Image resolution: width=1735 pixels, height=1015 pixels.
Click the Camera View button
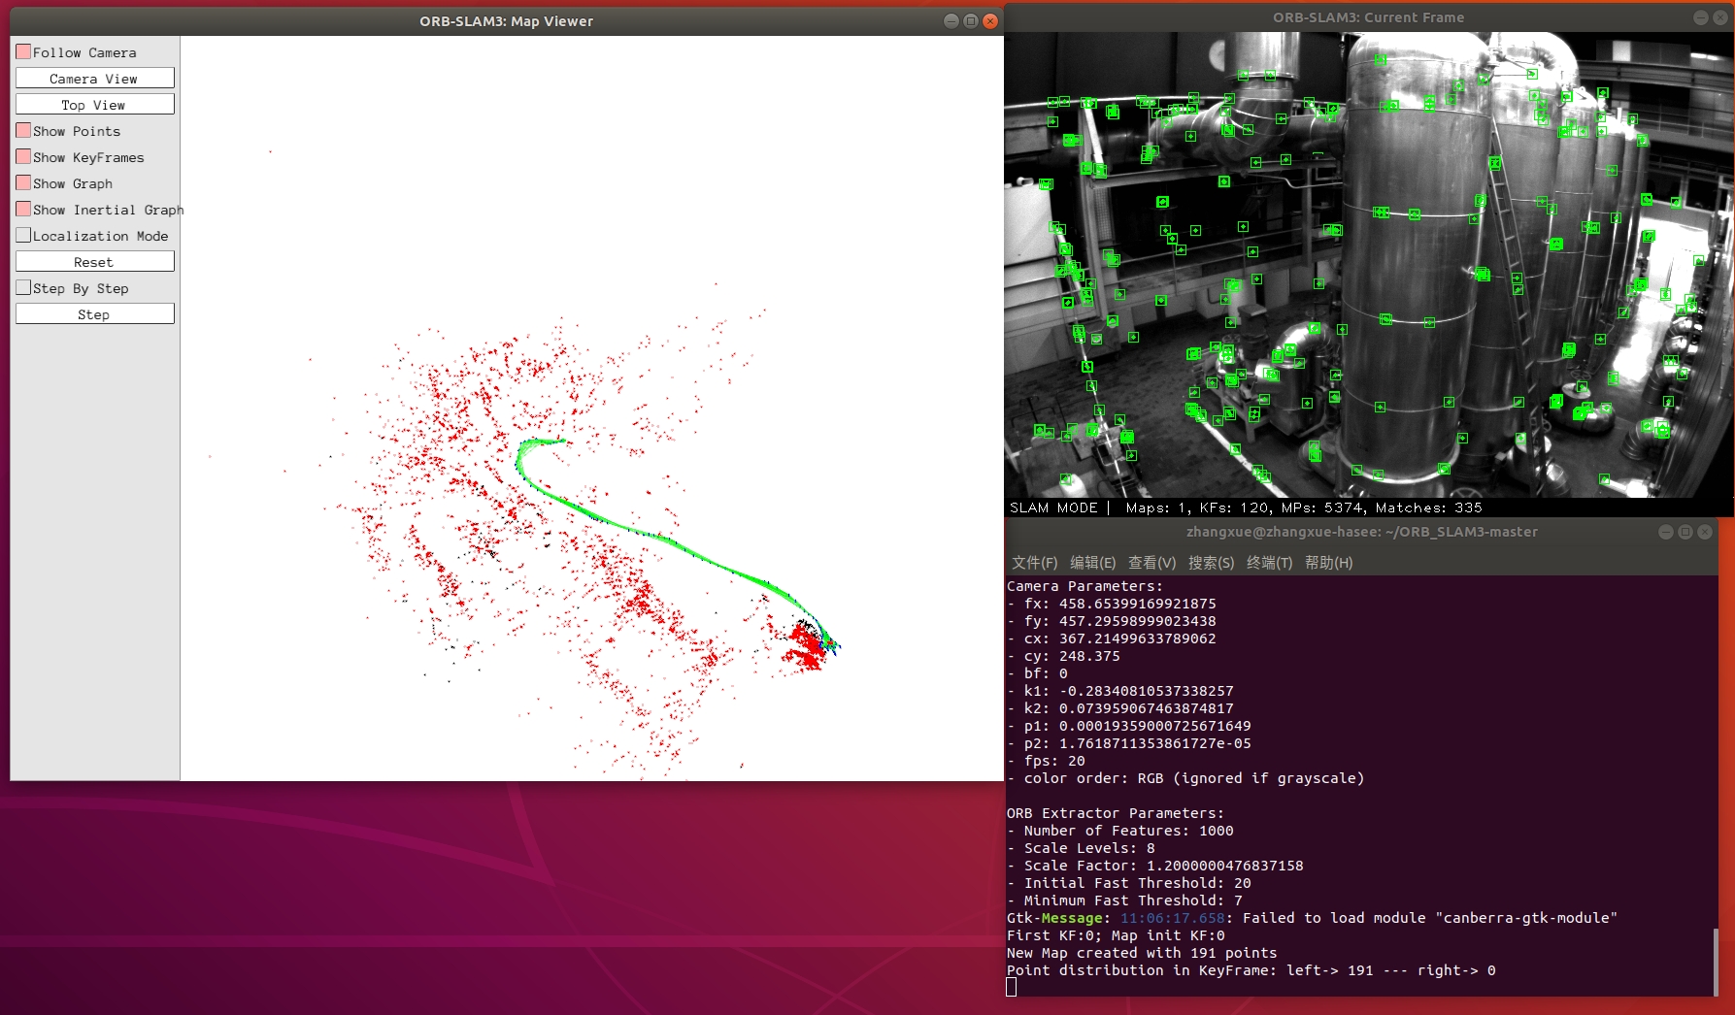(x=94, y=79)
